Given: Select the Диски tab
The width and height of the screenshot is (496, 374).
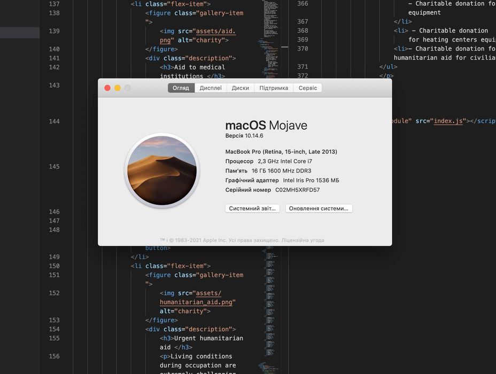Looking at the screenshot, I should coord(241,88).
